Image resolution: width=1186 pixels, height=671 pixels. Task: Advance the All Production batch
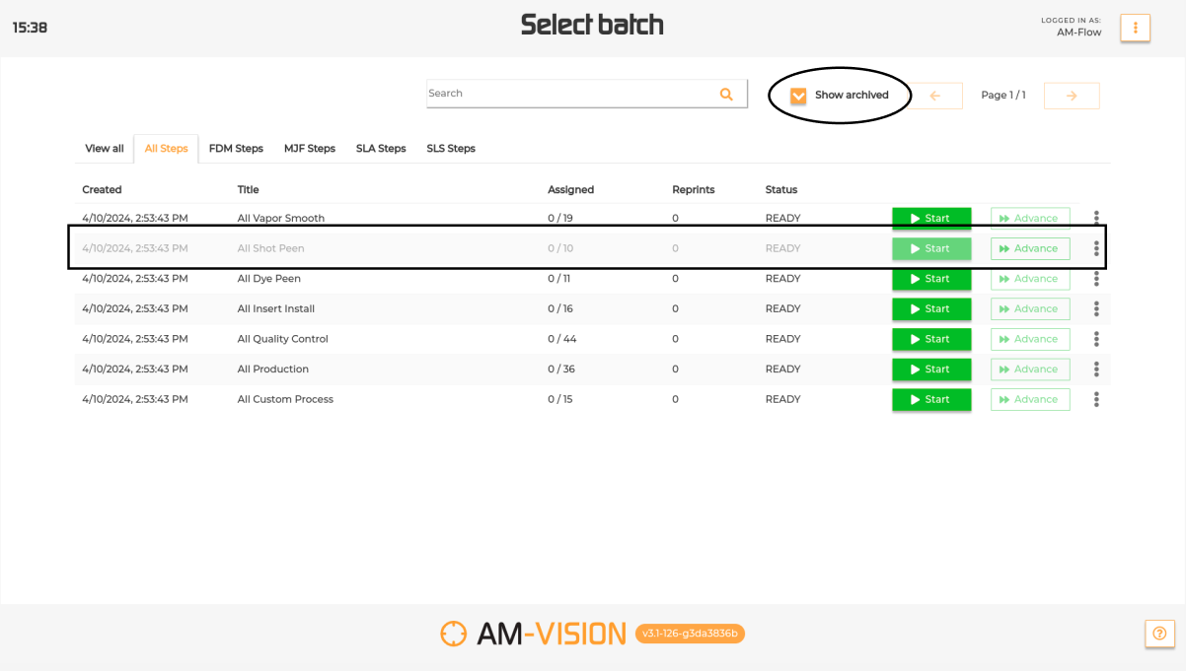pos(1030,369)
